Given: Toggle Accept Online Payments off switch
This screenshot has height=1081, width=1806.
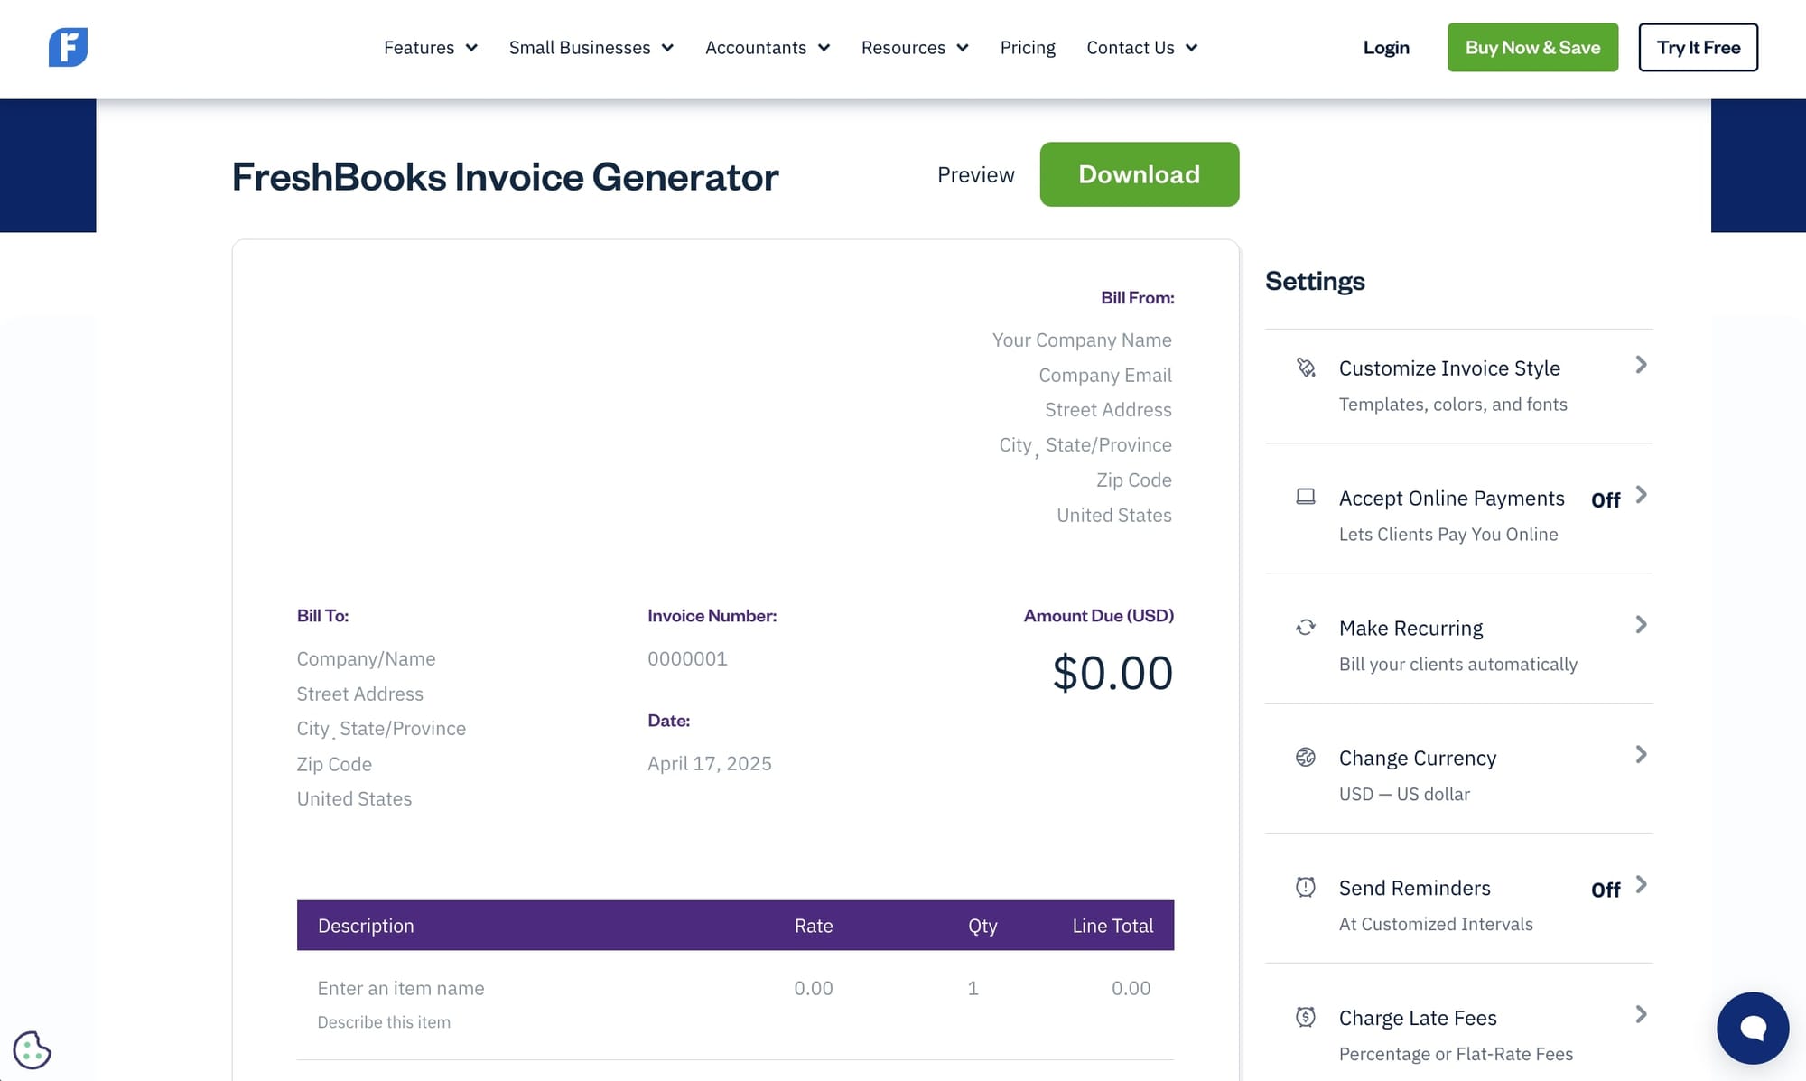Looking at the screenshot, I should [1605, 499].
